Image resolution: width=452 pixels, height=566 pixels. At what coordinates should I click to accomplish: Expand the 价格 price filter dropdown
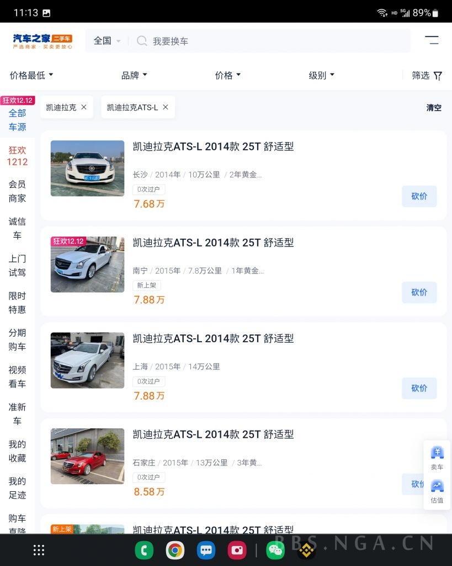(227, 75)
